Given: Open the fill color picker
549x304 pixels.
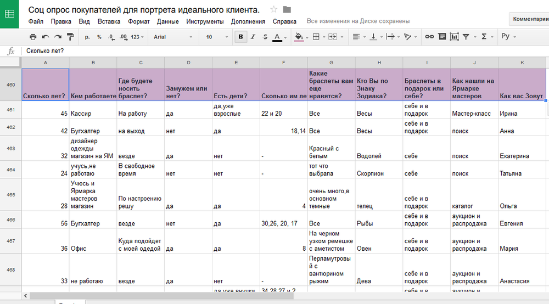Looking at the screenshot, I should pos(299,37).
